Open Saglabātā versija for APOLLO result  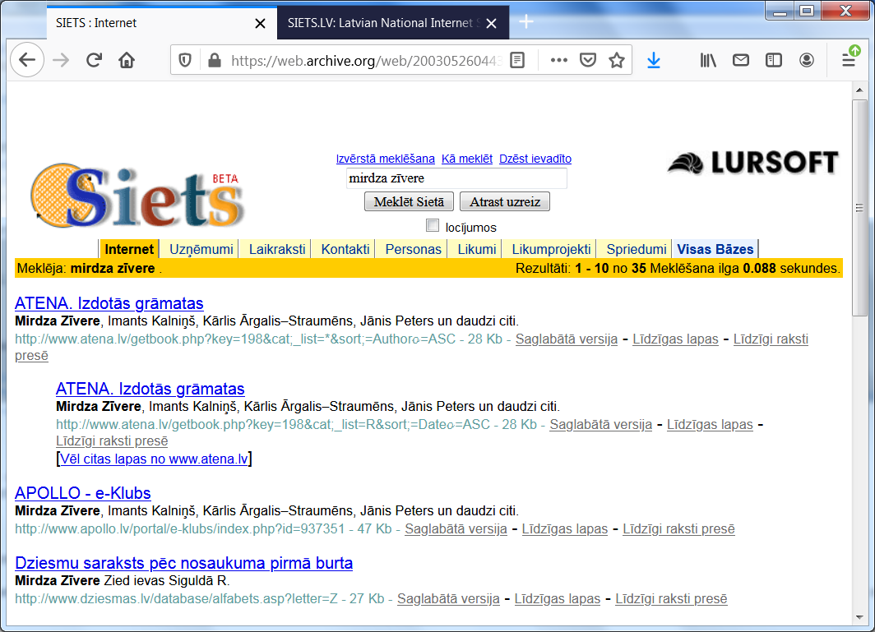[x=456, y=528]
